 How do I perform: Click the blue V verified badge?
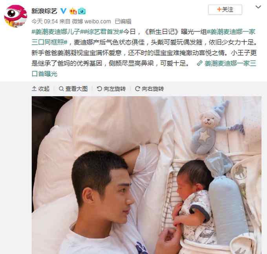click(64, 11)
